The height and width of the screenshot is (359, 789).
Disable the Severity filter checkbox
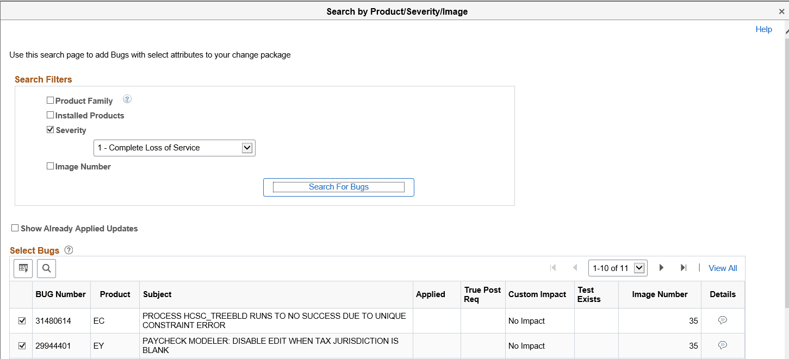pyautogui.click(x=50, y=129)
